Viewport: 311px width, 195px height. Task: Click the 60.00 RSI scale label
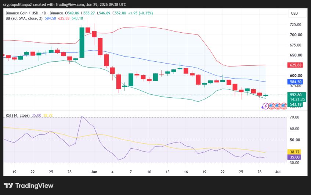pyautogui.click(x=294, y=129)
